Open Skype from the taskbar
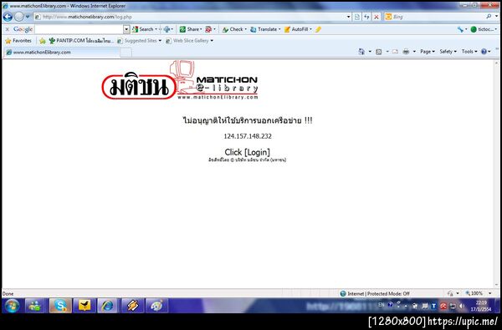Image resolution: width=502 pixels, height=330 pixels. (60, 306)
